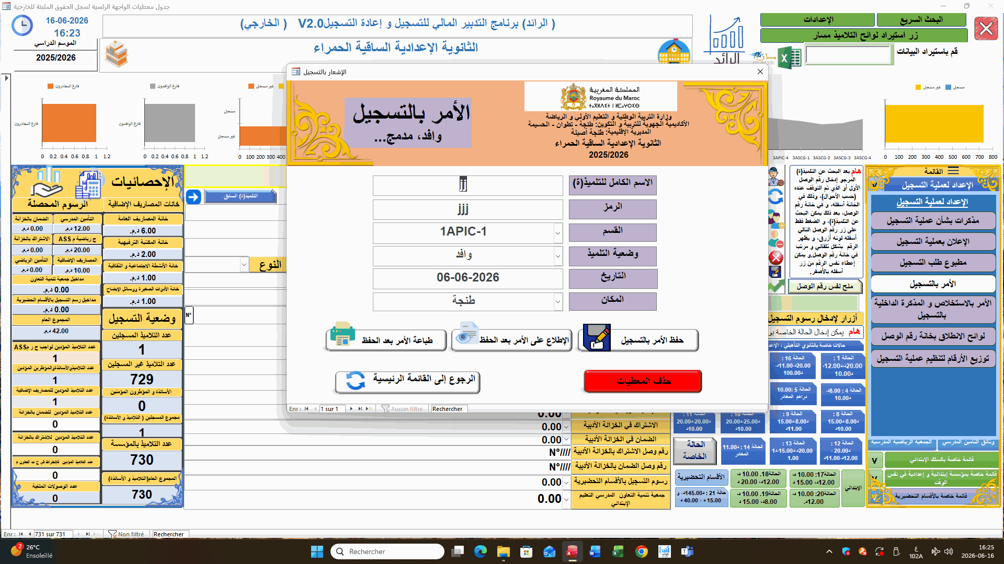
Task: Click the red X close application icon
Action: point(986,29)
